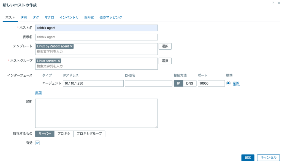The width and height of the screenshot is (282, 162).
Task: Click 選択 button next to templates
Action: 165,46
